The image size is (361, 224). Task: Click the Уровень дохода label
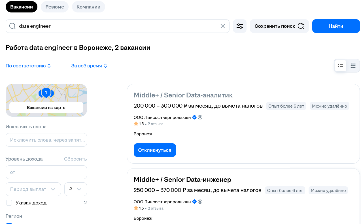(x=24, y=159)
